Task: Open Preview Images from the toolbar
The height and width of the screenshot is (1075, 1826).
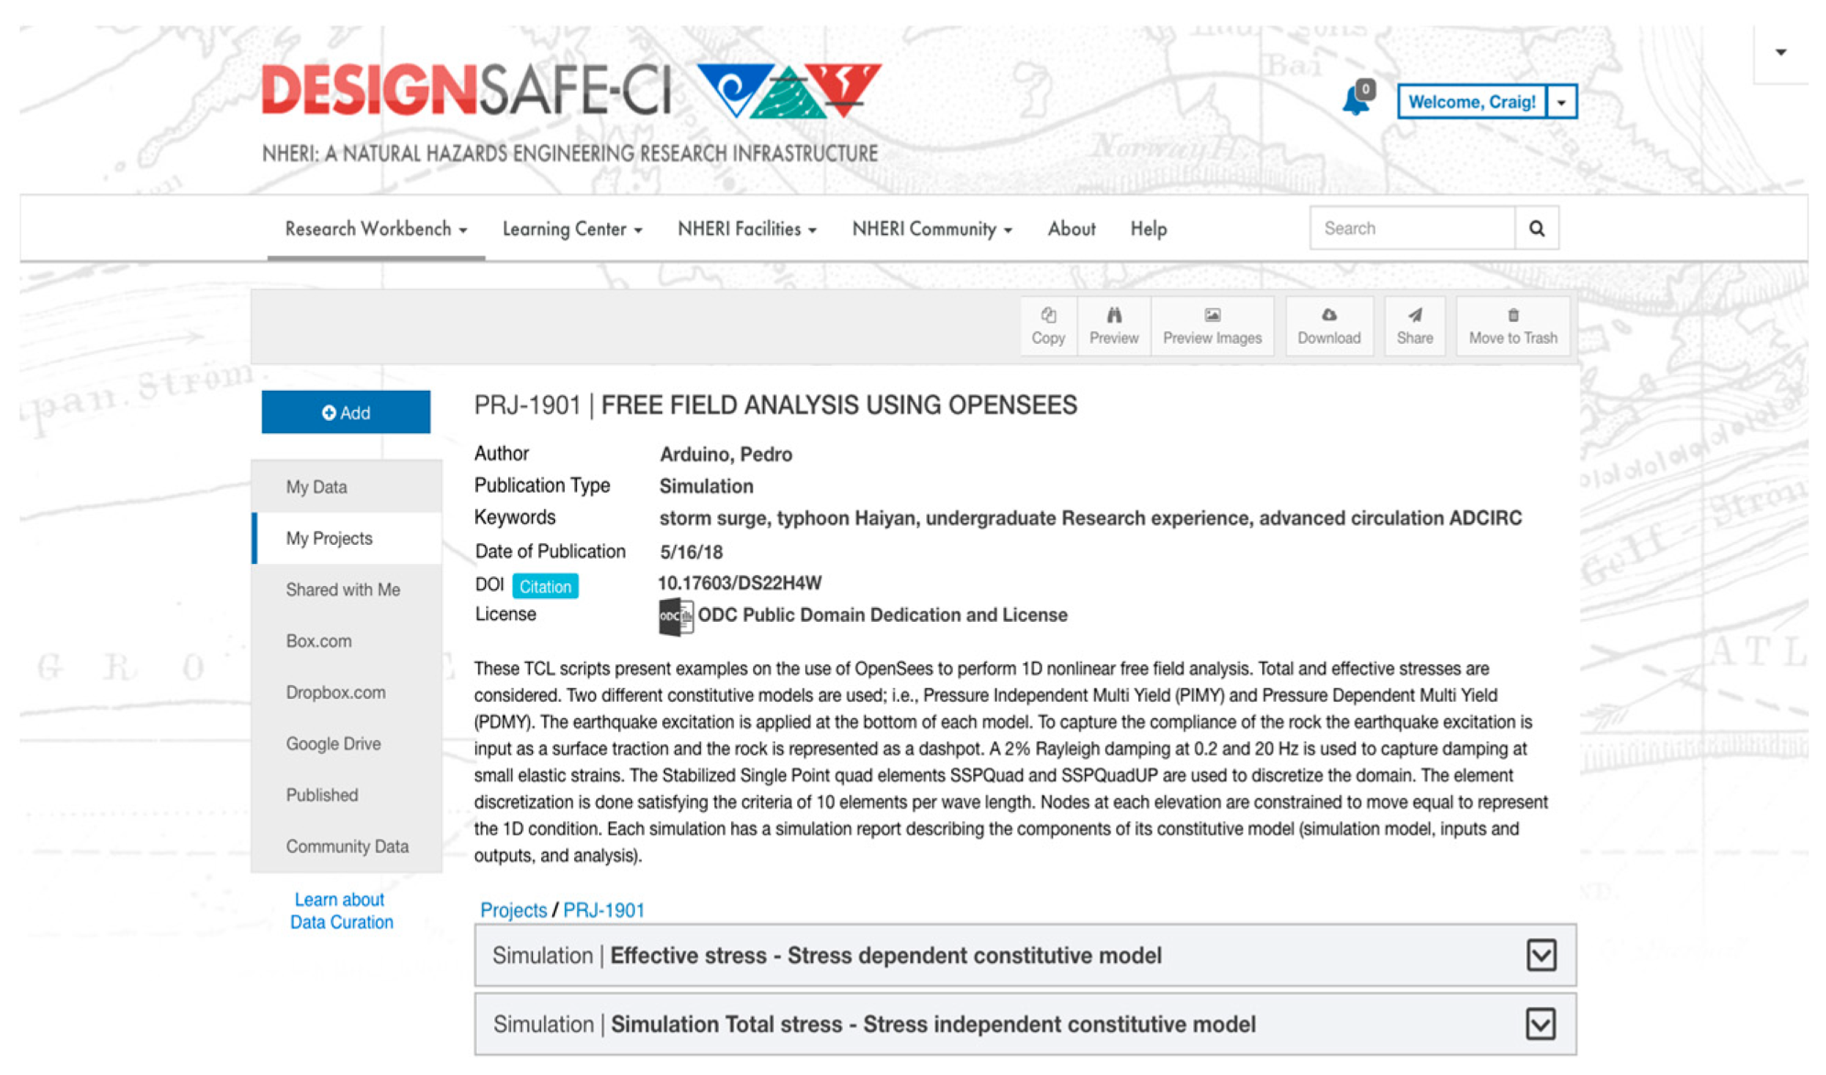Action: (1212, 326)
